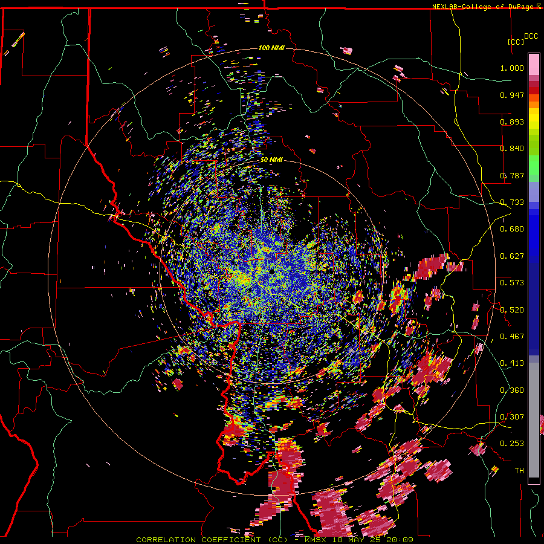Click the Correlation Coefficient KMSX caption
This screenshot has height=544, width=544.
click(274, 540)
